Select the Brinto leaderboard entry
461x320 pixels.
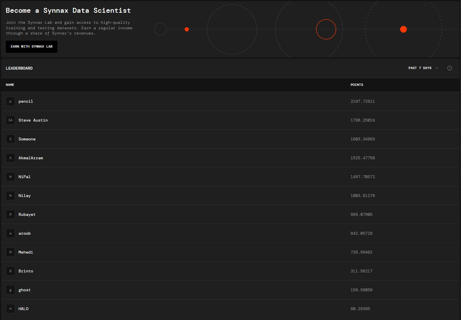[26, 271]
